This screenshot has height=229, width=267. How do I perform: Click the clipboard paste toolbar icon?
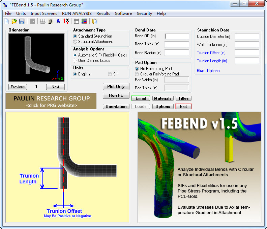click(x=95, y=21)
